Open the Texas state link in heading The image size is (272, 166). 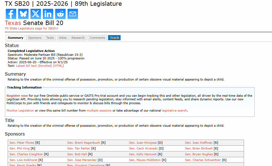click(13, 23)
